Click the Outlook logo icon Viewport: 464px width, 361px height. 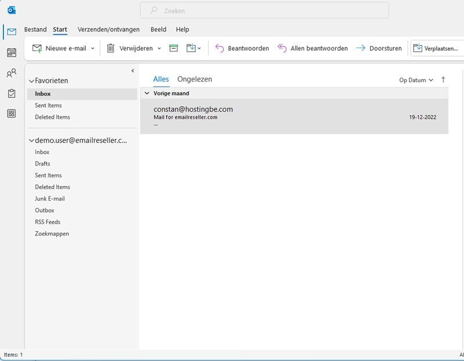tap(12, 10)
